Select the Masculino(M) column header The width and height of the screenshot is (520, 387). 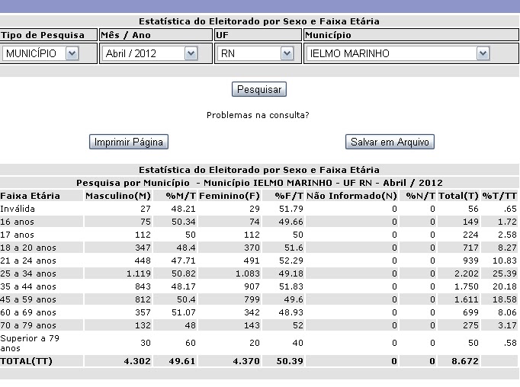point(118,196)
